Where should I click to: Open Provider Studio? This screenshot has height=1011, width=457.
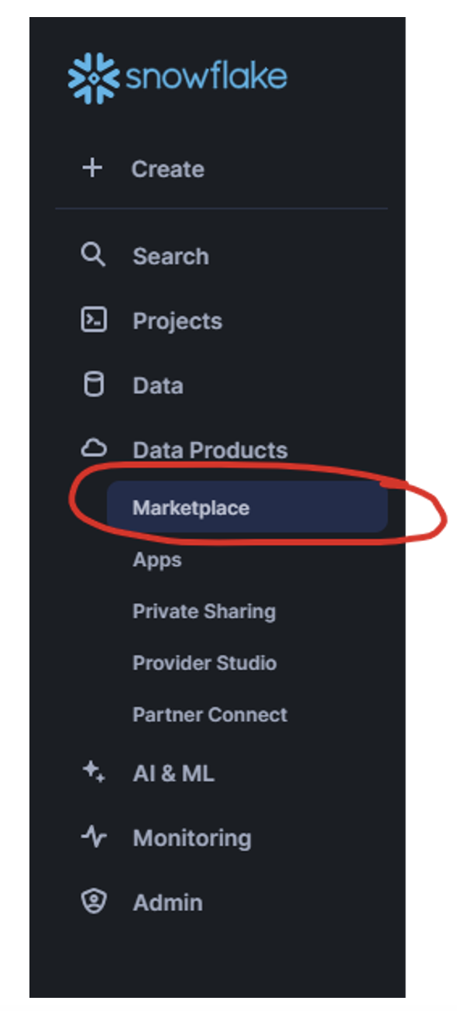[x=204, y=663]
